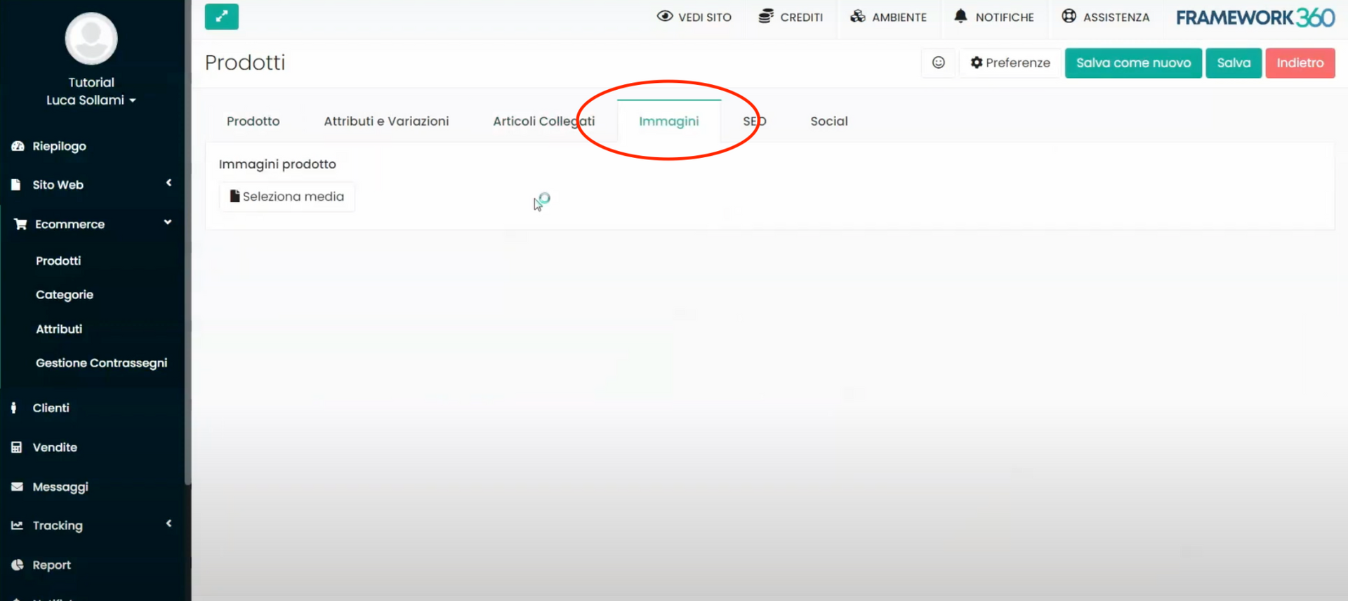The height and width of the screenshot is (601, 1348).
Task: Click the user avatar picture
Action: click(91, 39)
